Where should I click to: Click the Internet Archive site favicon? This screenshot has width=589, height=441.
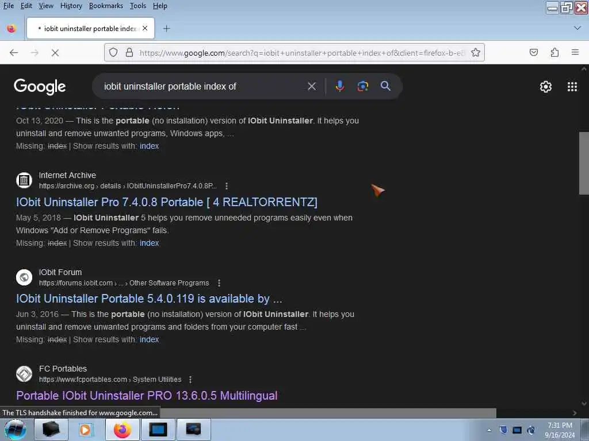coord(24,180)
